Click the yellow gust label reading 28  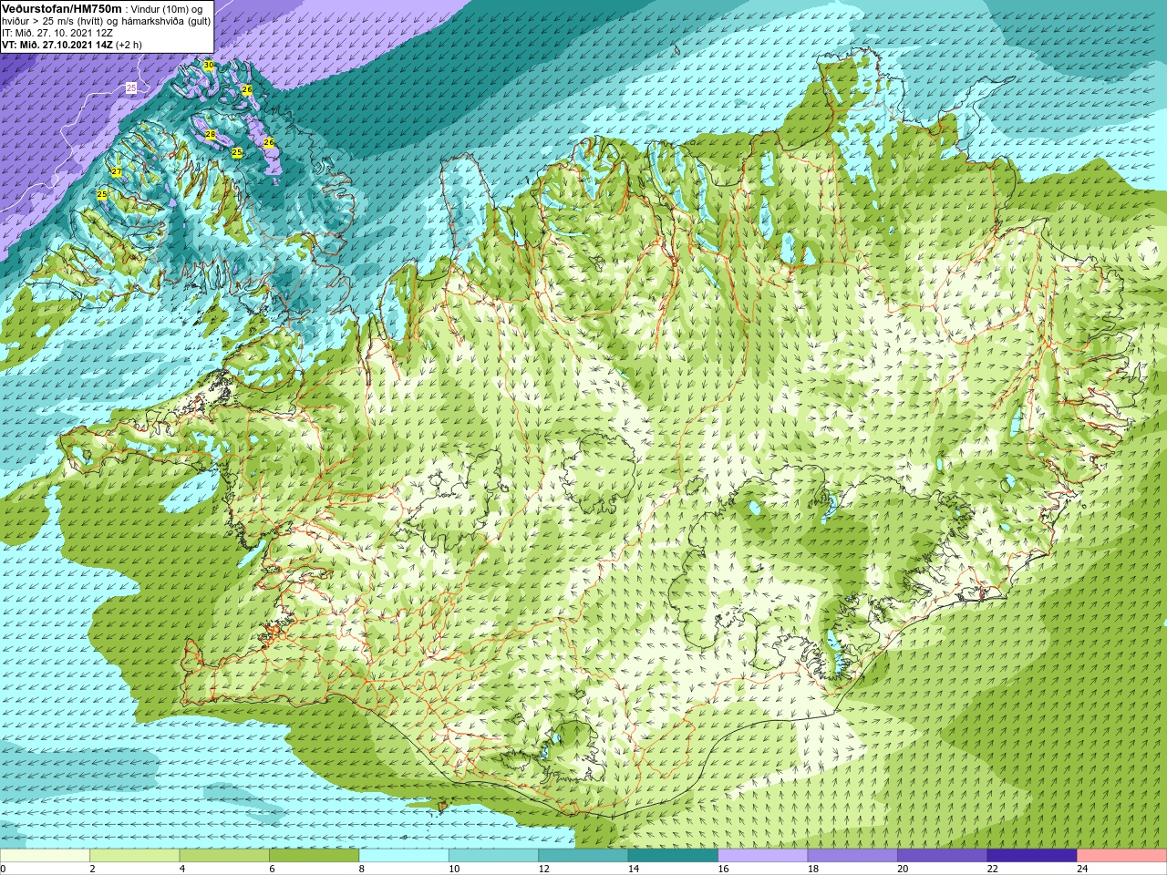point(211,135)
